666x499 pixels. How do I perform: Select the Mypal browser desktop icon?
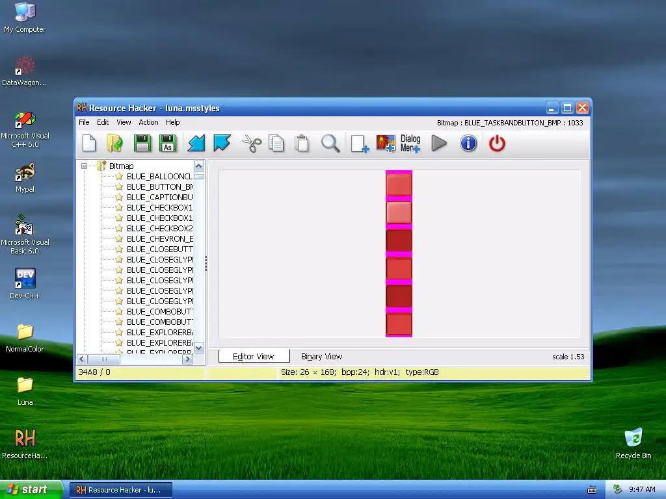pyautogui.click(x=25, y=177)
